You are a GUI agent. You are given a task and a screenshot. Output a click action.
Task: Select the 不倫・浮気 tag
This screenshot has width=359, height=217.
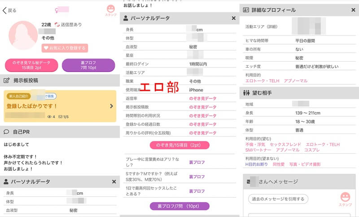pos(255,144)
